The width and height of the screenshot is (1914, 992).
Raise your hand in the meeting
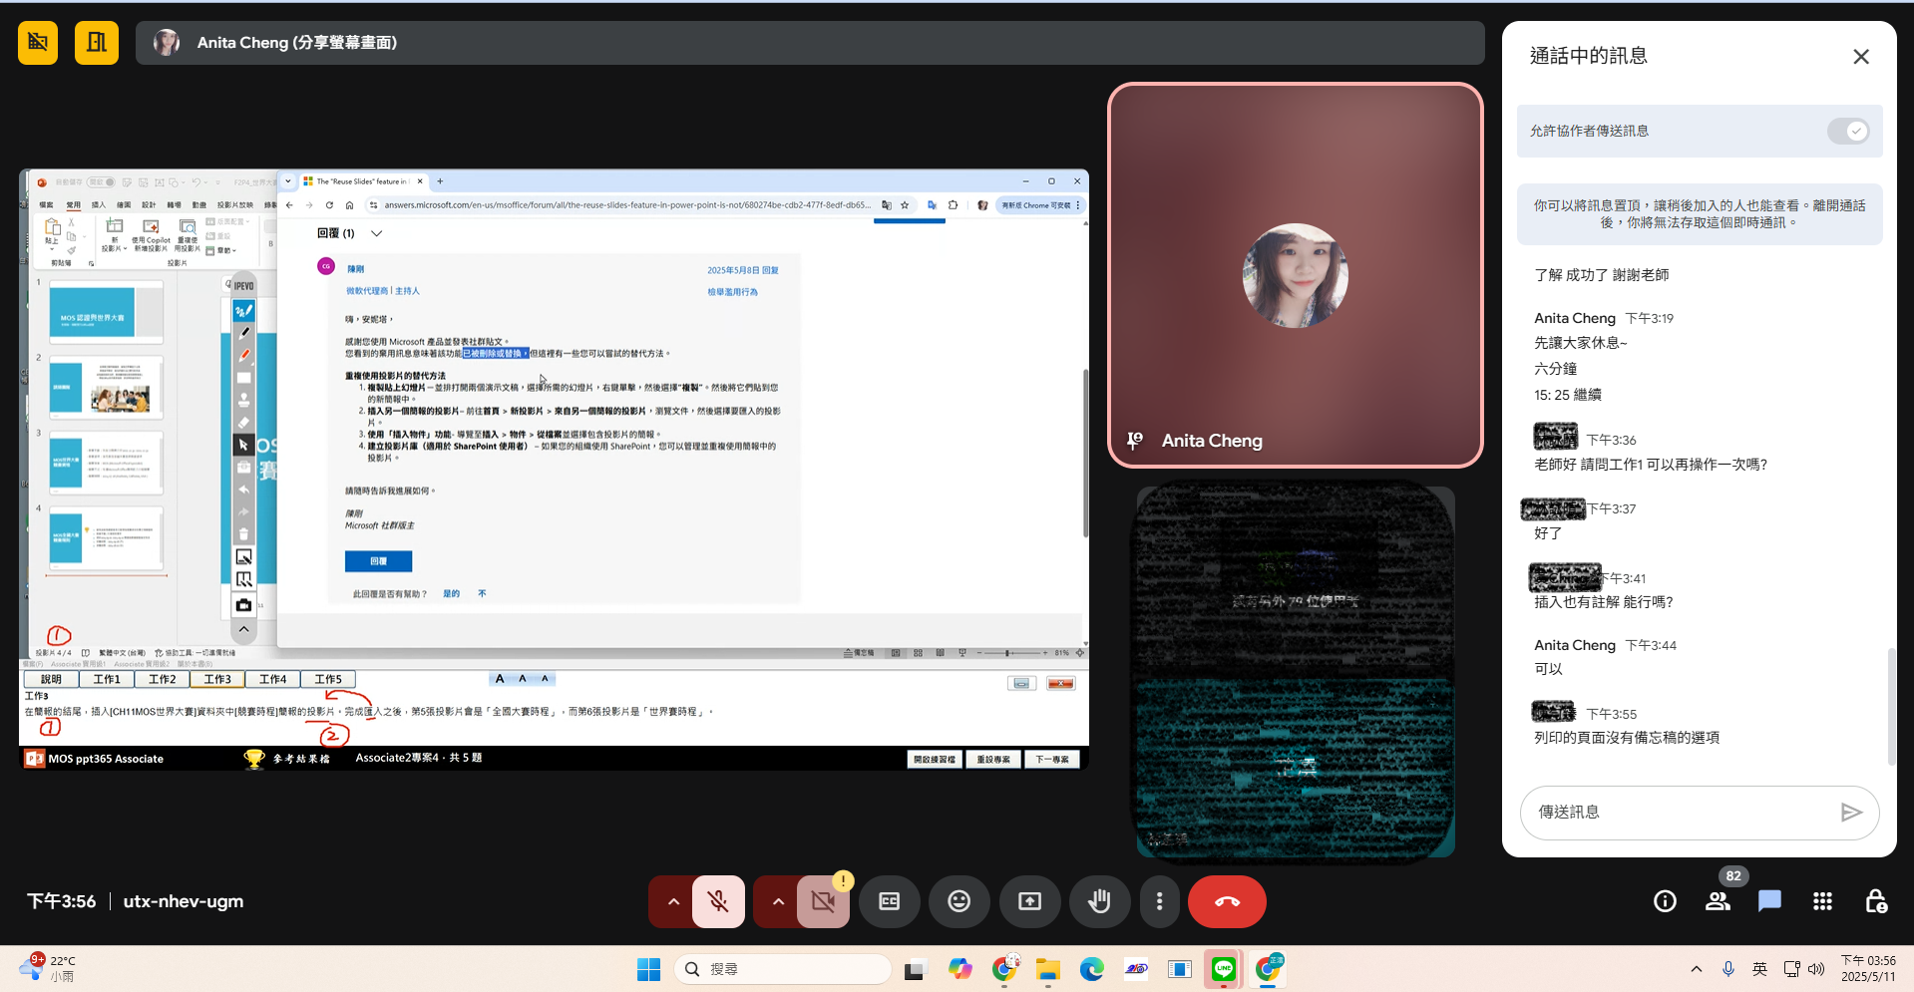(1099, 901)
